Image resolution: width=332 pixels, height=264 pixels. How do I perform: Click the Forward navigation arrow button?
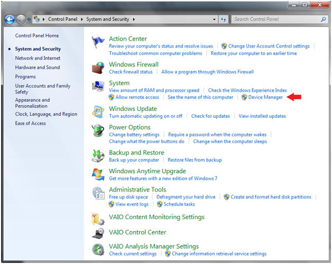[21, 20]
